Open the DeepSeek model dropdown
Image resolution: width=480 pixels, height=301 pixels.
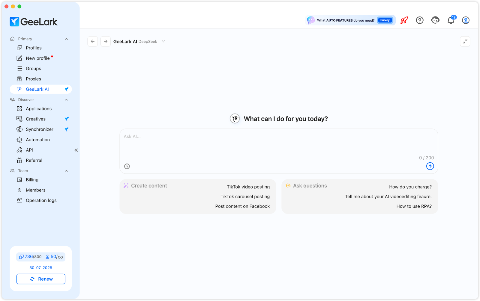151,41
